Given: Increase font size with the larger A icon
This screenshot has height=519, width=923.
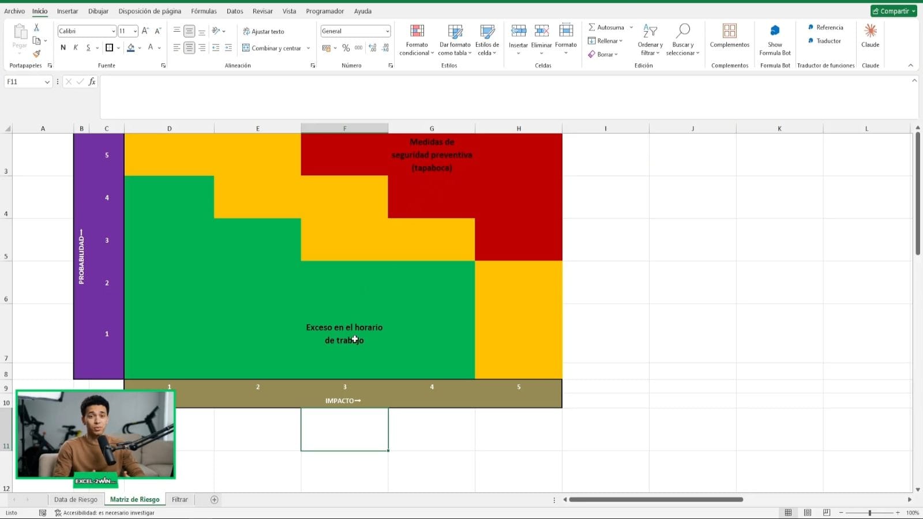Looking at the screenshot, I should pos(145,31).
